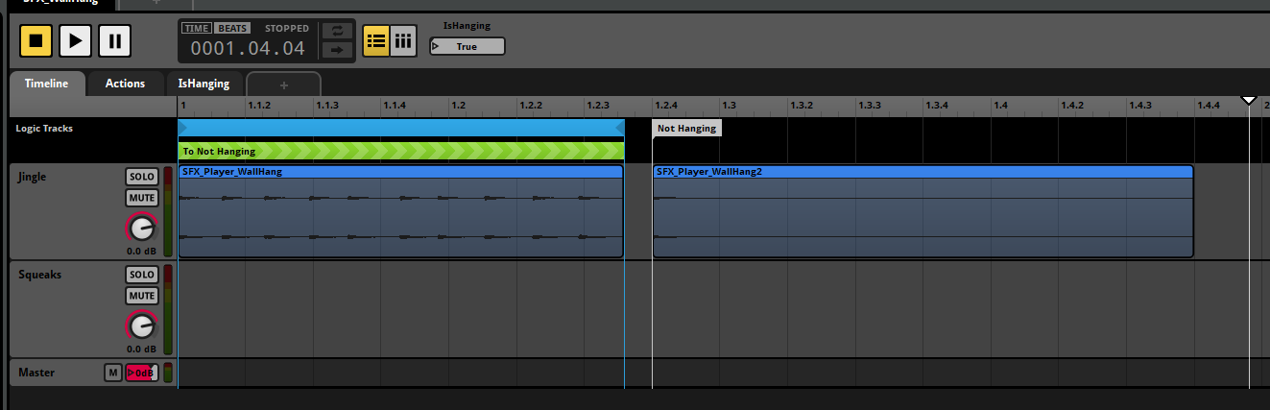
Task: Toggle the loop playback icon
Action: click(x=336, y=31)
